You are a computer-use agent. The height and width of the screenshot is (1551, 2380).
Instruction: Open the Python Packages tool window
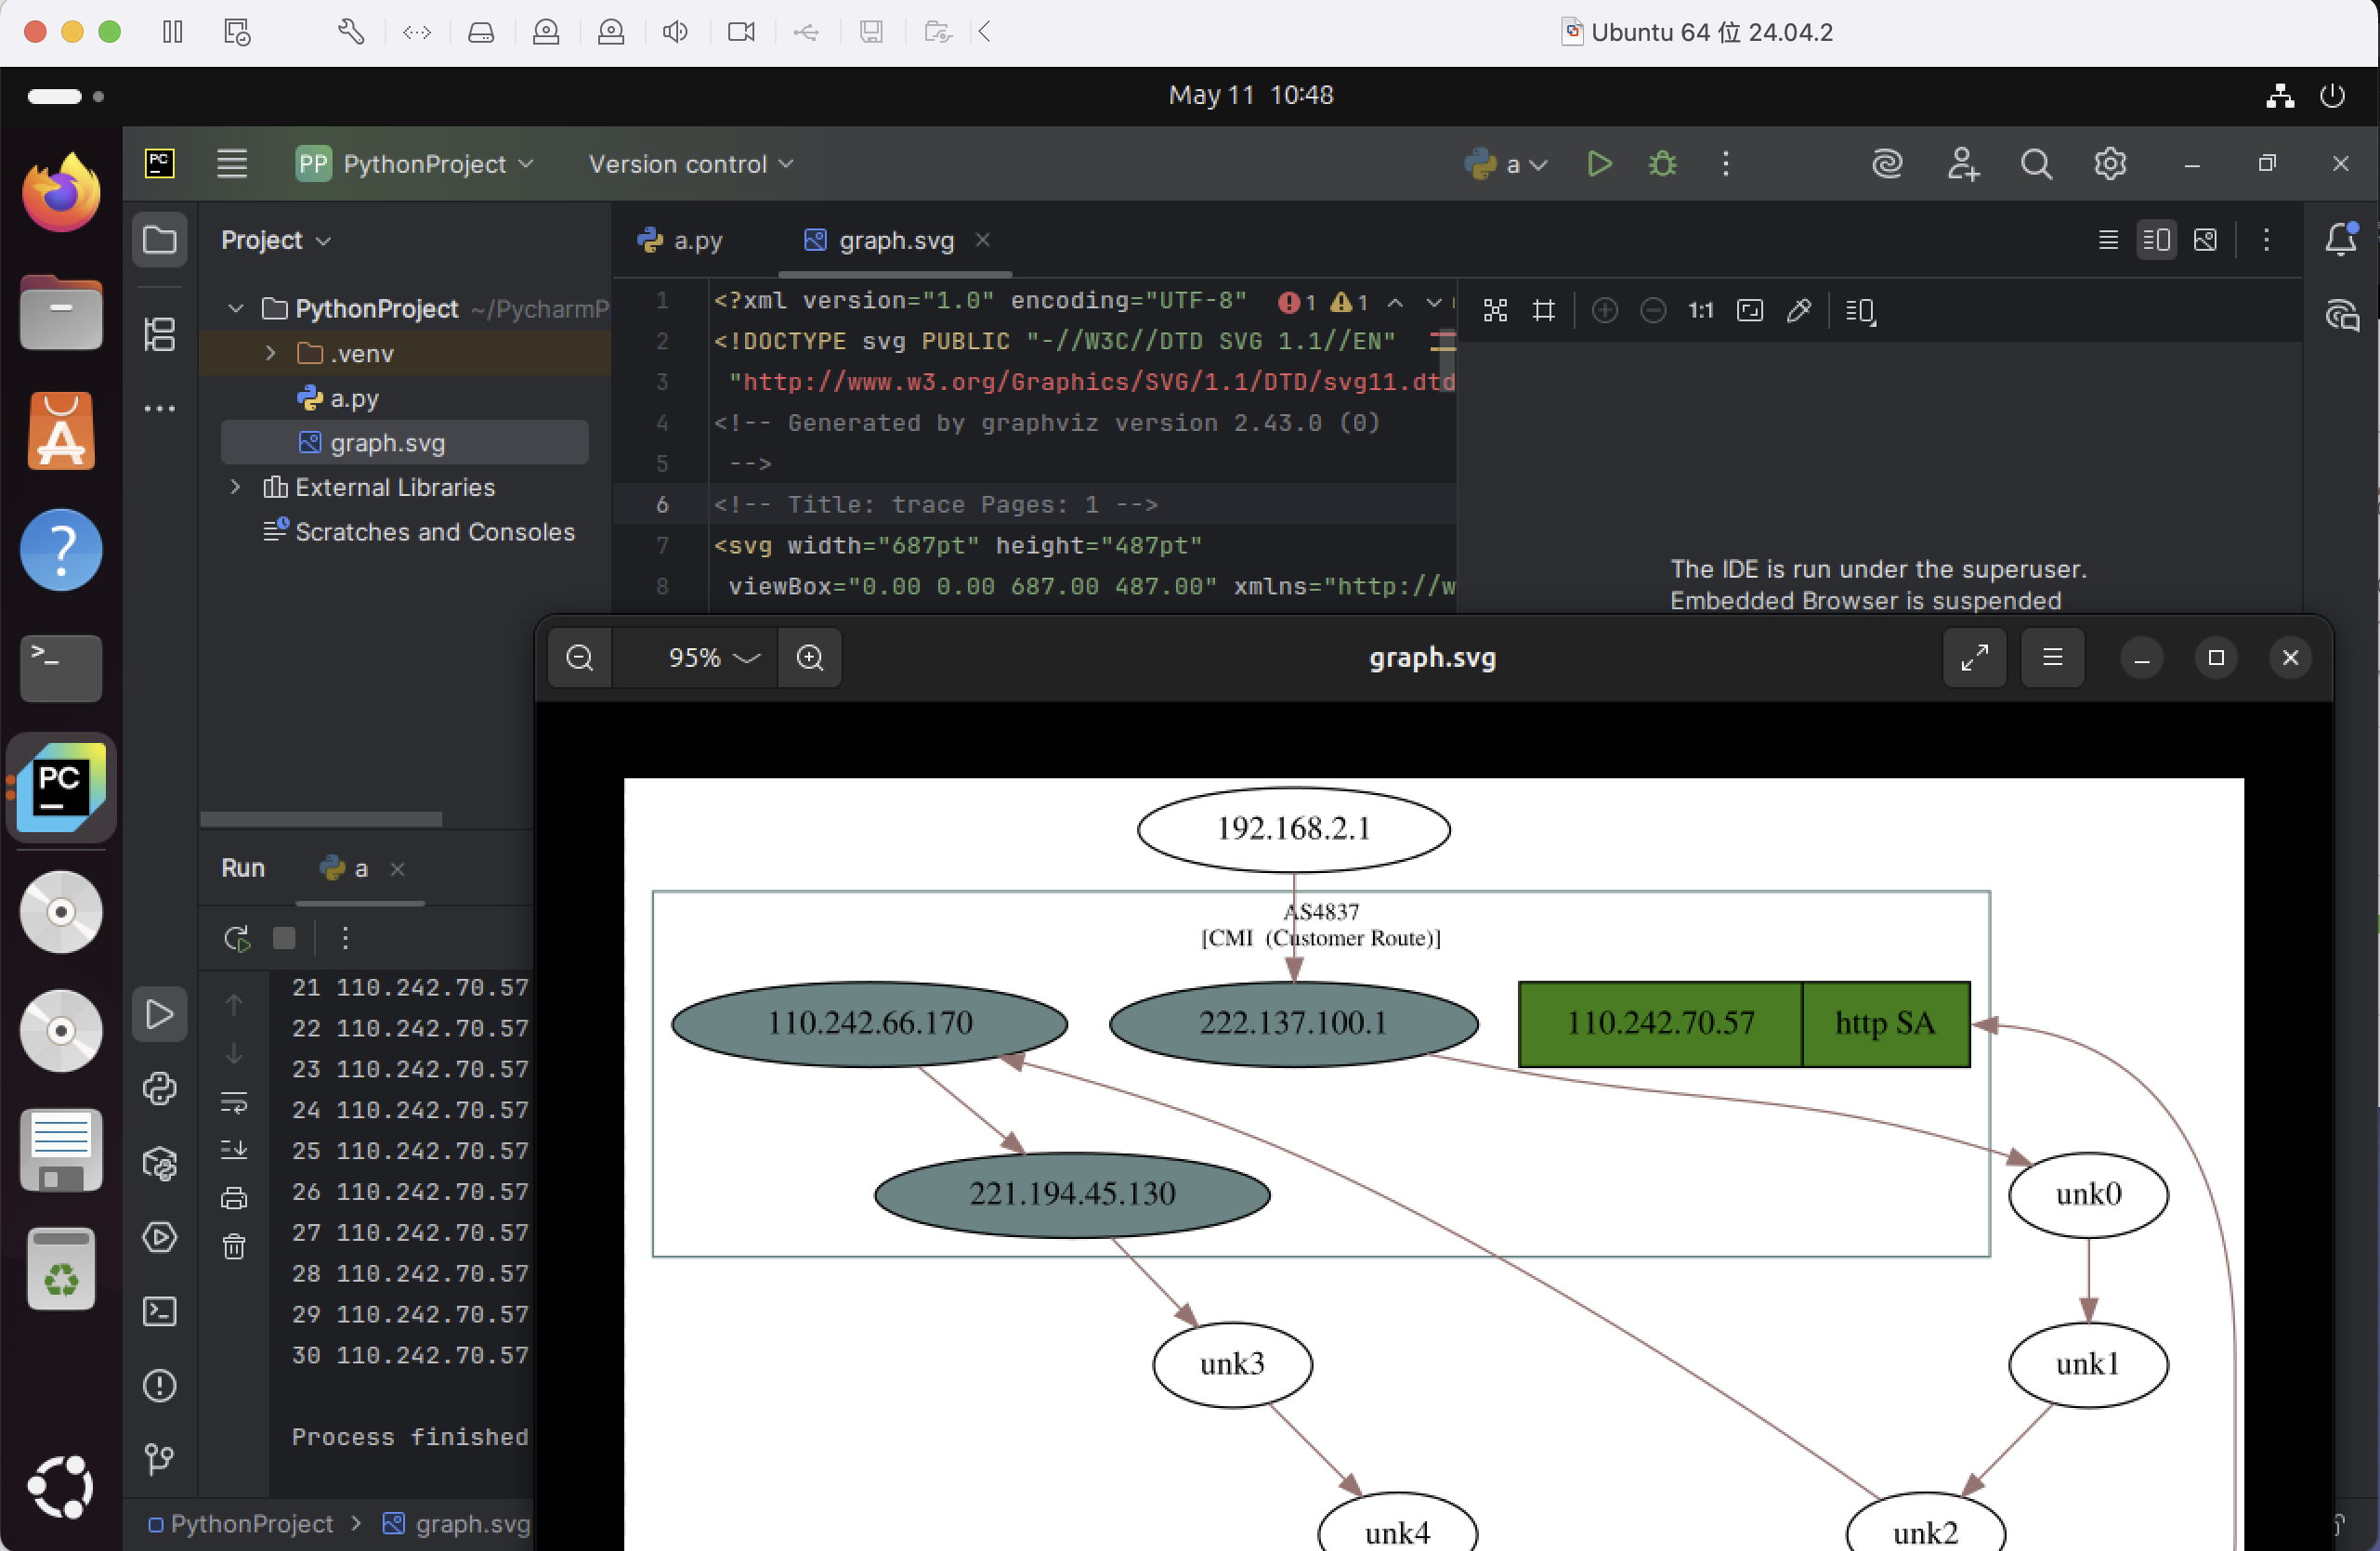point(160,1163)
